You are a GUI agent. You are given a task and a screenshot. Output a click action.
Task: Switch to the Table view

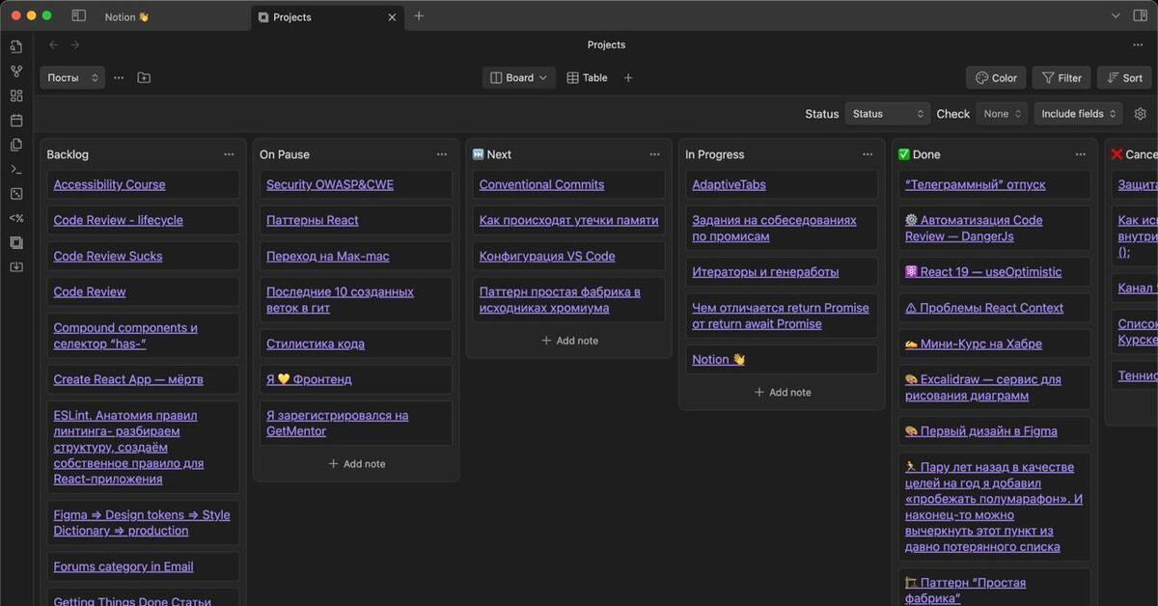point(587,78)
